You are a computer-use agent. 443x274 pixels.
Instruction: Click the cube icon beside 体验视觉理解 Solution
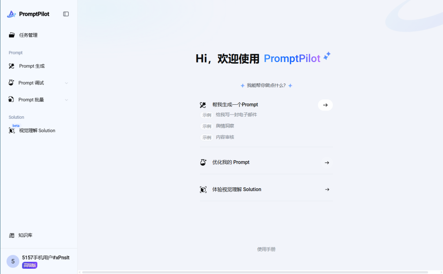(203, 189)
